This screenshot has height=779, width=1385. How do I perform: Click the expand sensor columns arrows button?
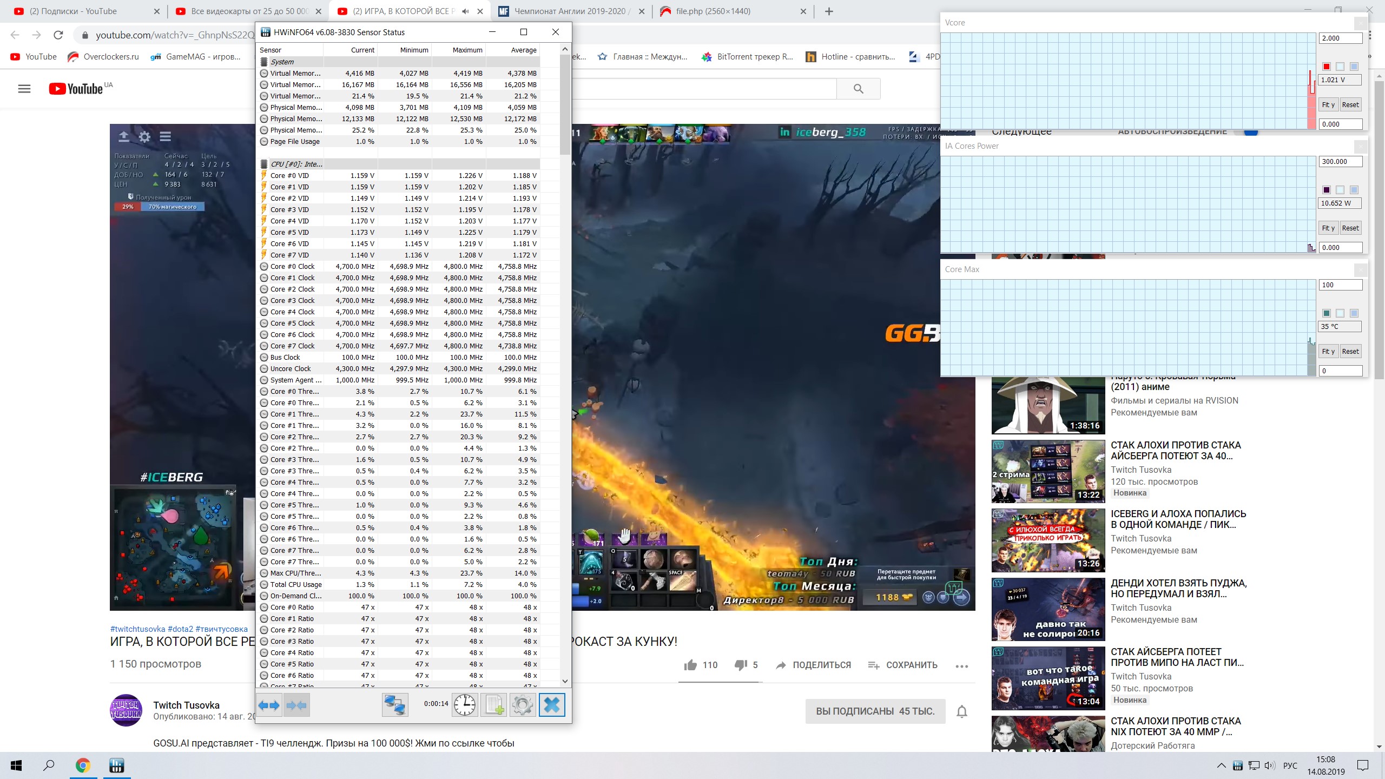269,705
